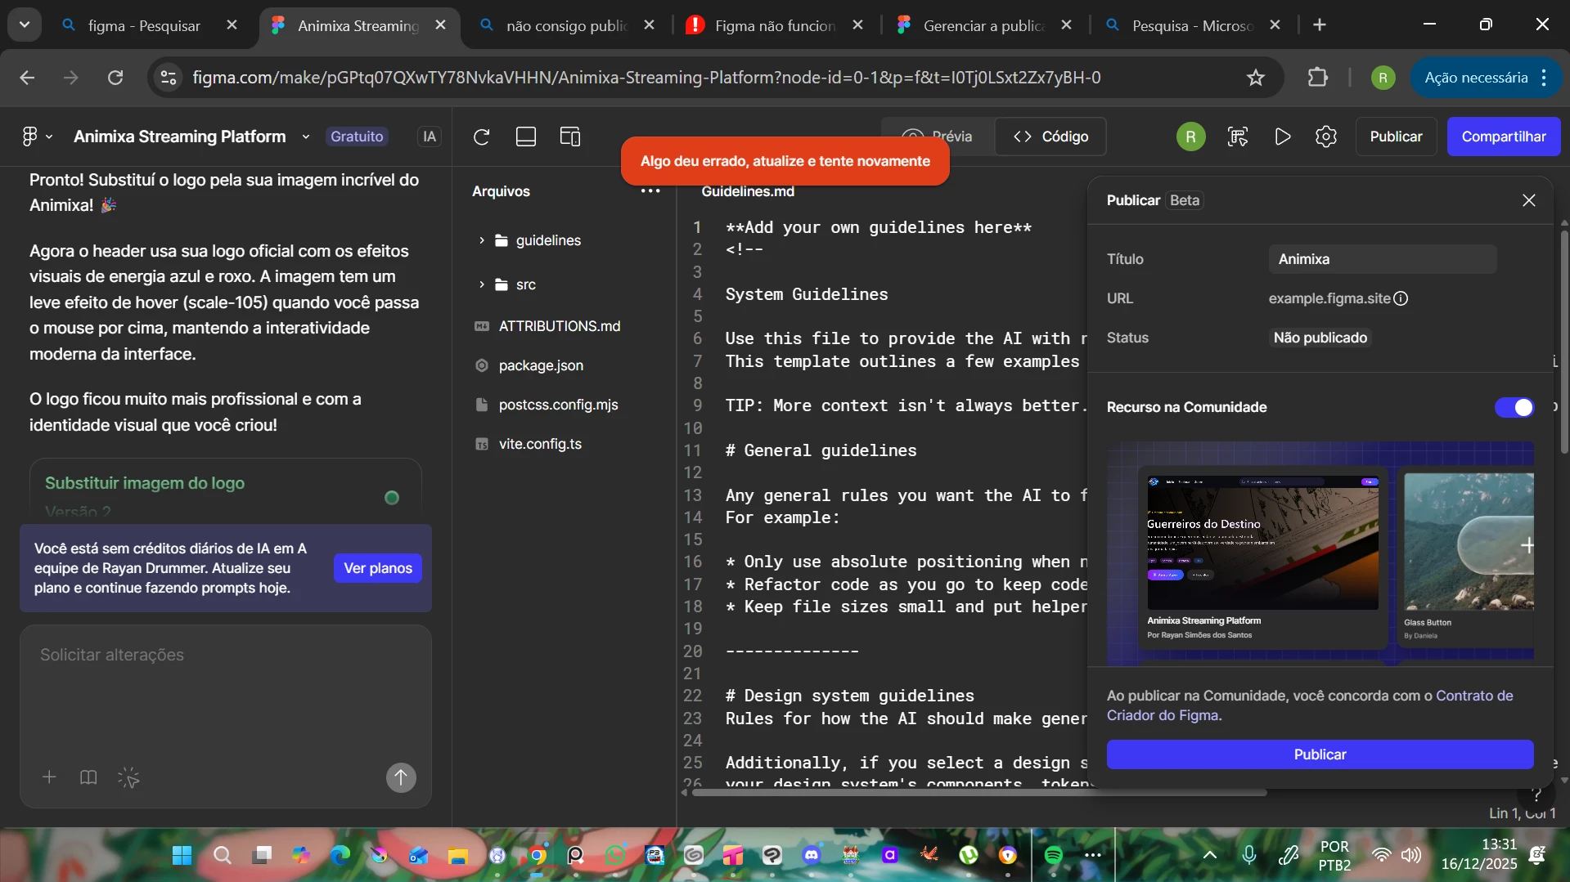Click the browser address bar URL
Screen dimensions: 1570x882
click(646, 78)
